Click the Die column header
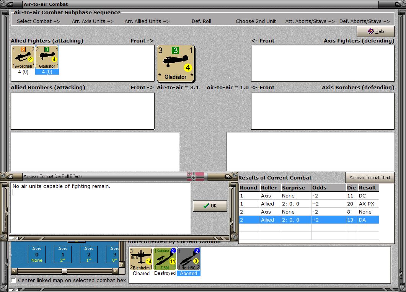406x292 pixels. click(352, 188)
